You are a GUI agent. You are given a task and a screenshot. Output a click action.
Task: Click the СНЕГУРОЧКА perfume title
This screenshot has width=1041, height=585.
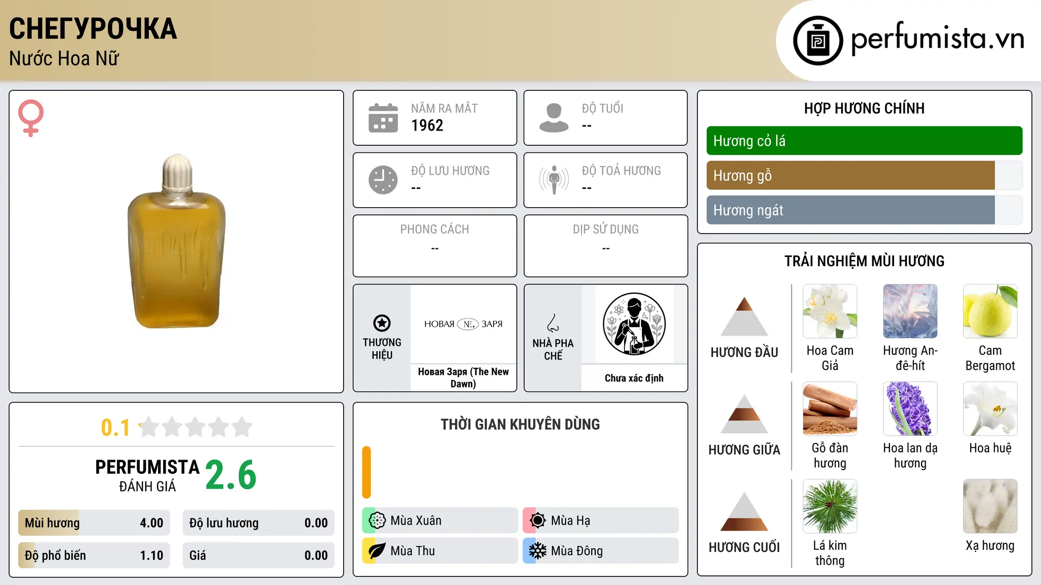(x=93, y=28)
